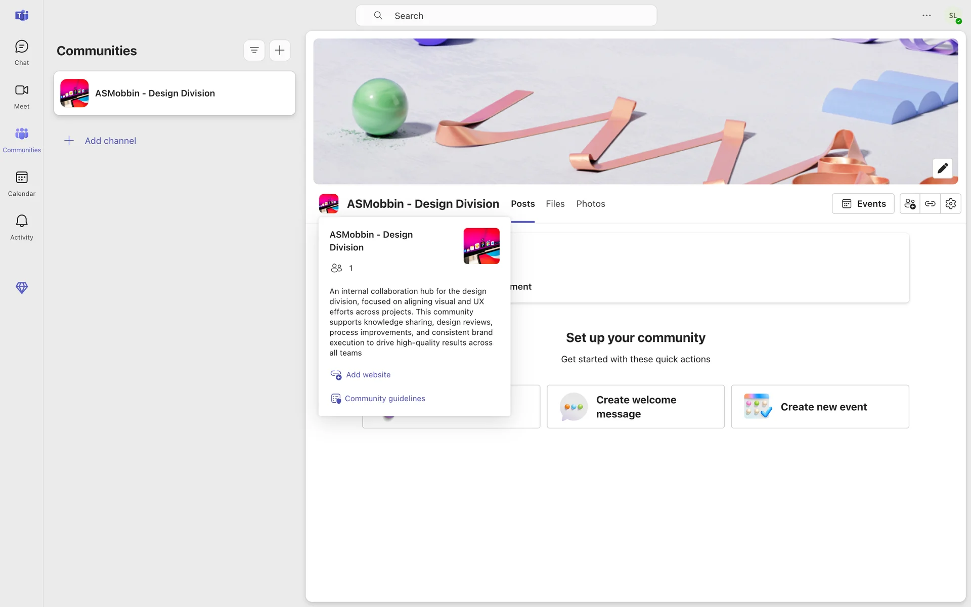Click the filter communities icon
The height and width of the screenshot is (607, 971).
point(254,50)
